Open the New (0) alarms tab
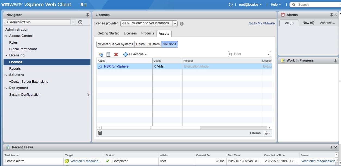This screenshot has width=341, height=166. [308, 23]
